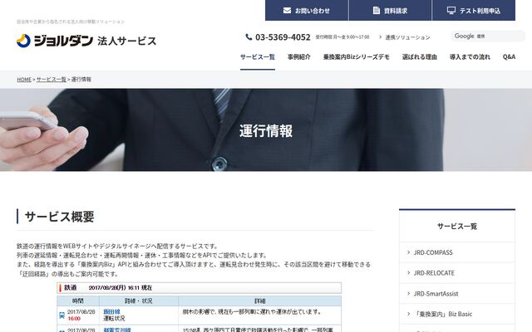Click the chevron before 連携ソリューション

click(x=381, y=37)
